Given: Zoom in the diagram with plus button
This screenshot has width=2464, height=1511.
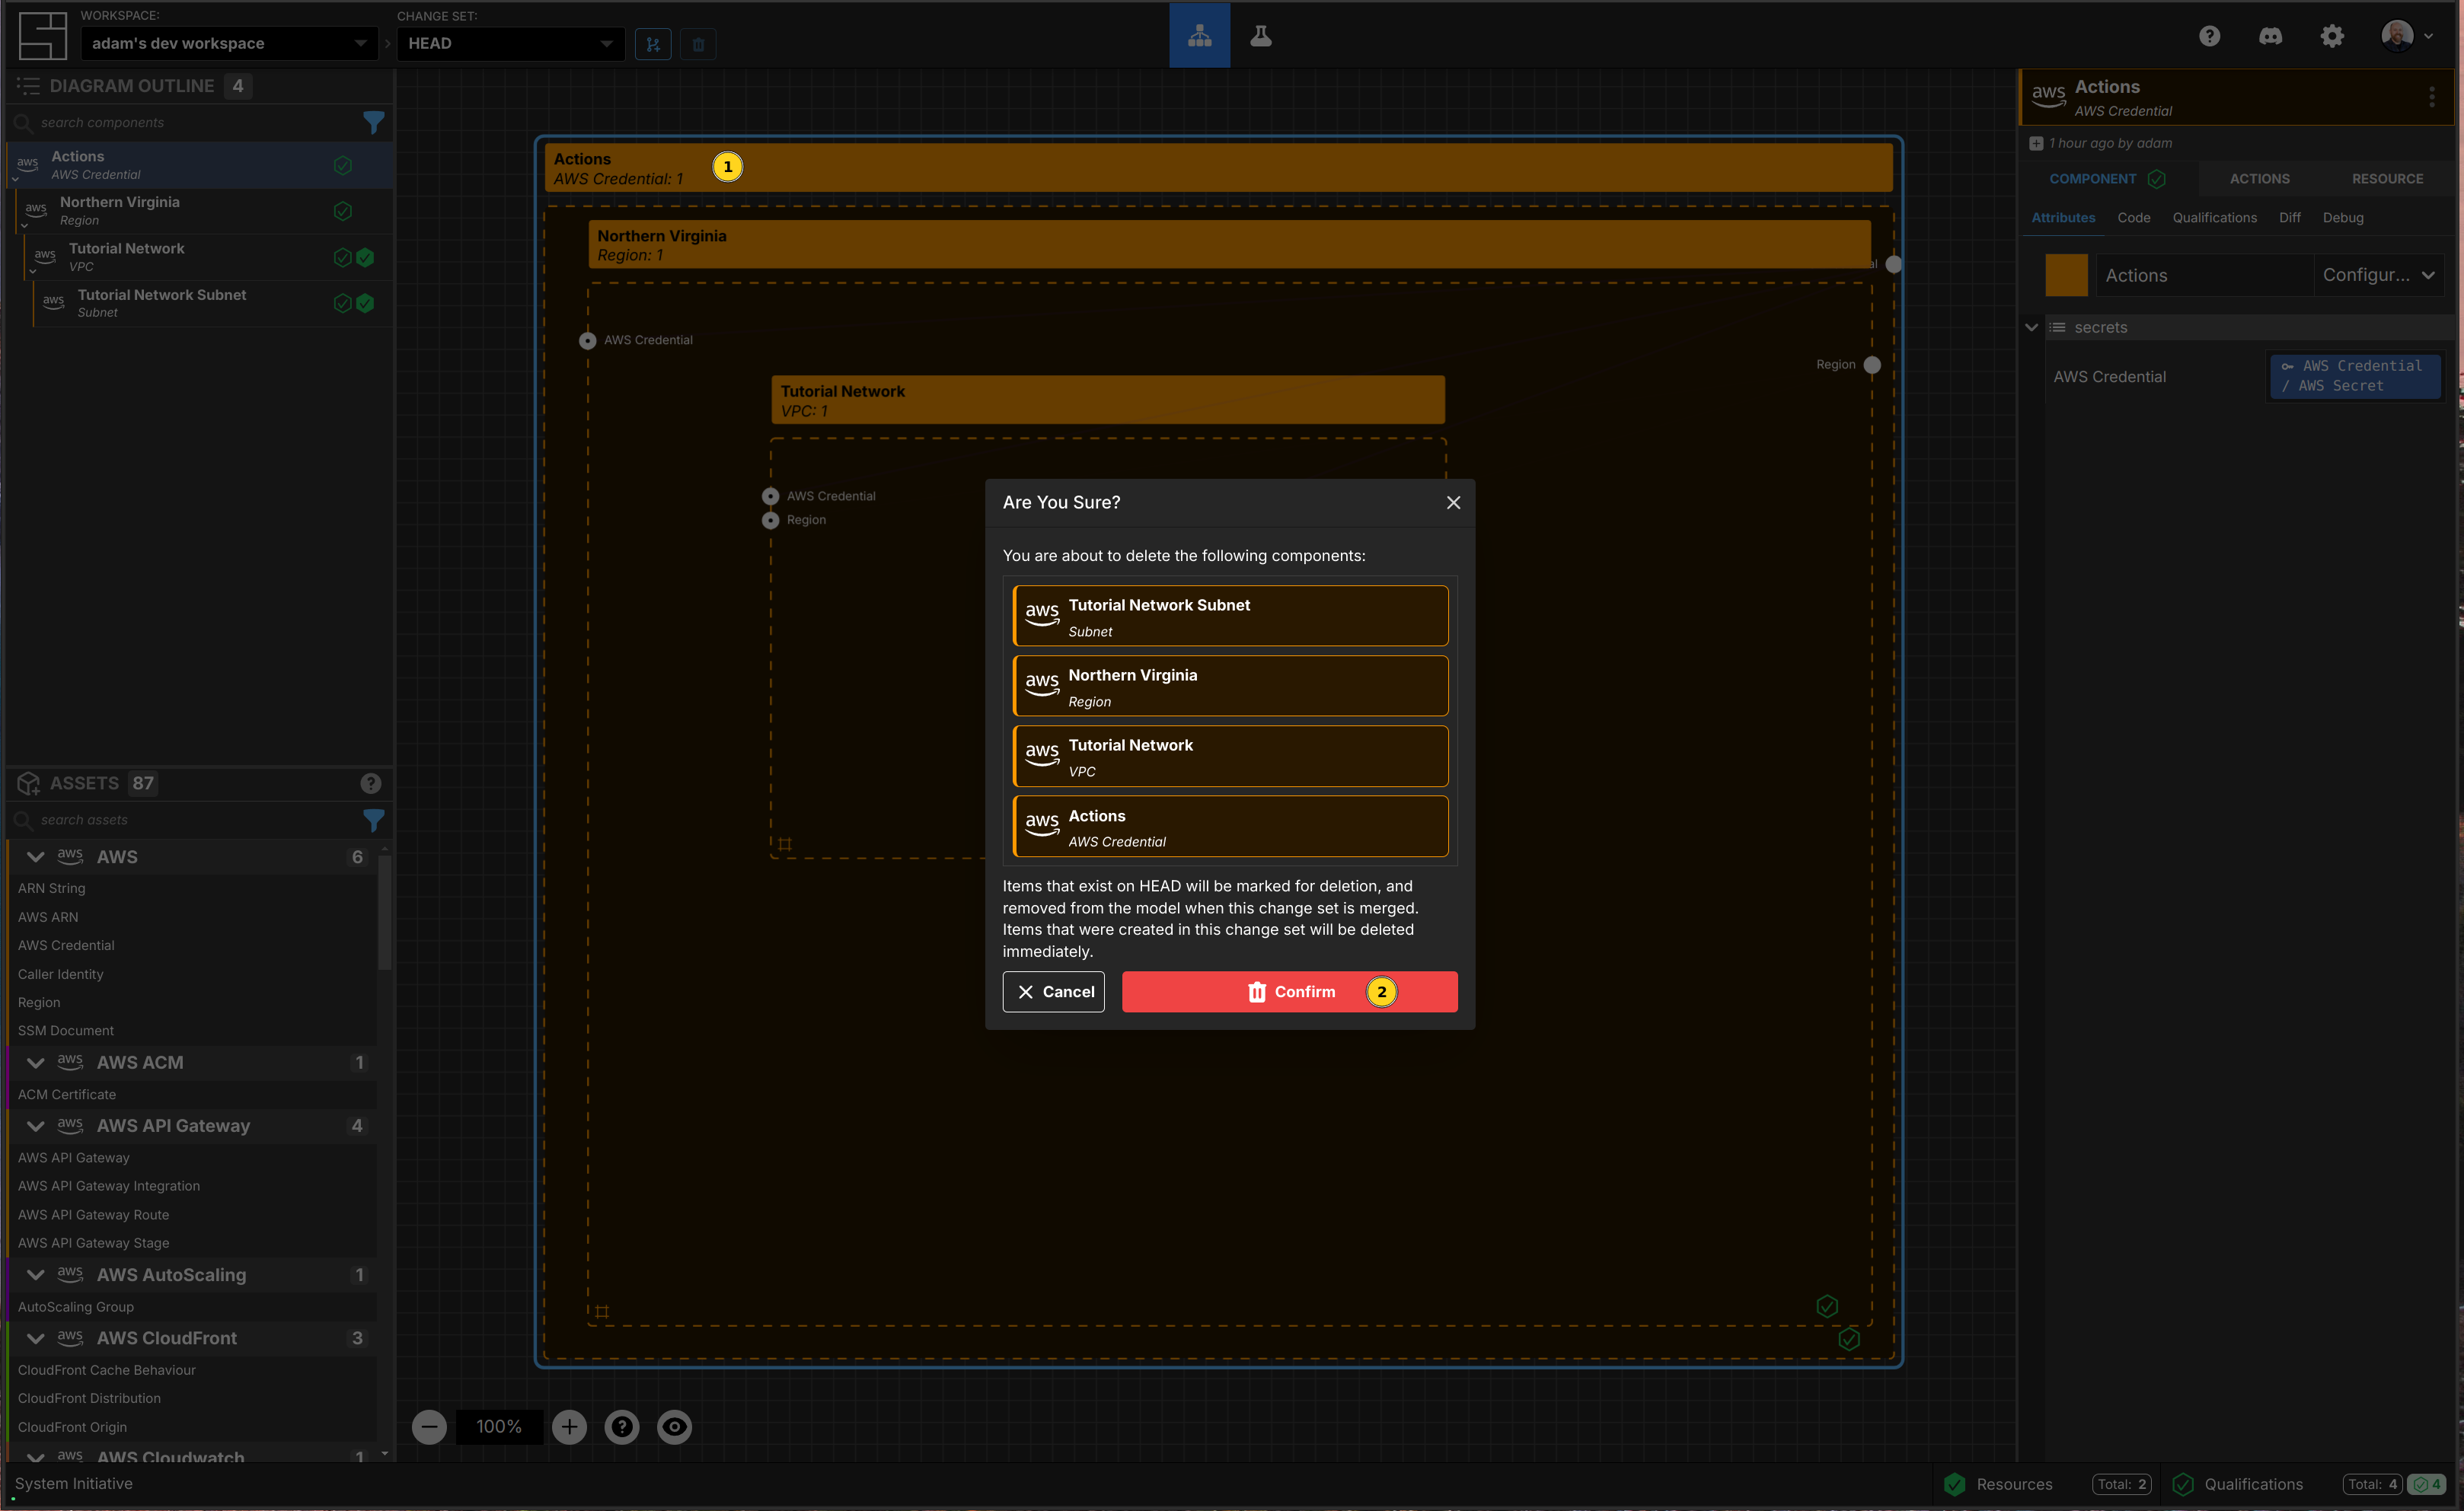Looking at the screenshot, I should click(x=569, y=1426).
